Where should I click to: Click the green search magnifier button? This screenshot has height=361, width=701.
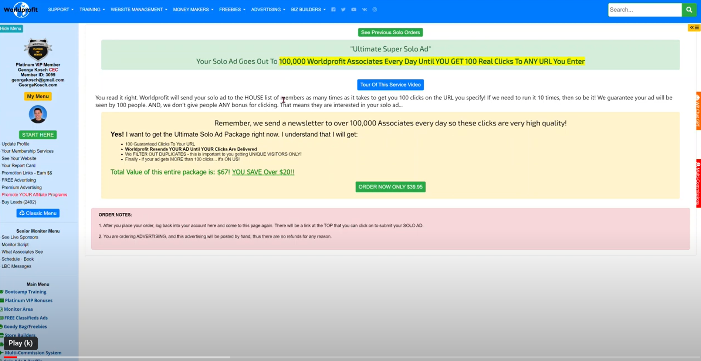(689, 10)
